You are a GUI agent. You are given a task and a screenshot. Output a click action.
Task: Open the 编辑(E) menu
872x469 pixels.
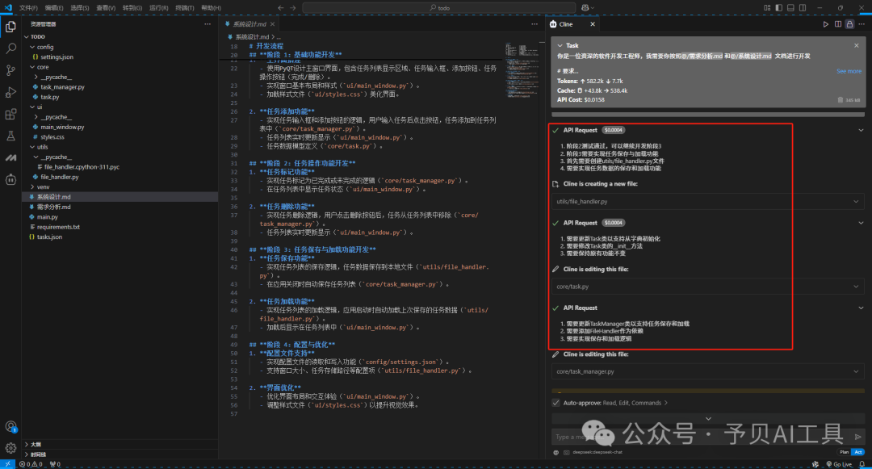[54, 8]
